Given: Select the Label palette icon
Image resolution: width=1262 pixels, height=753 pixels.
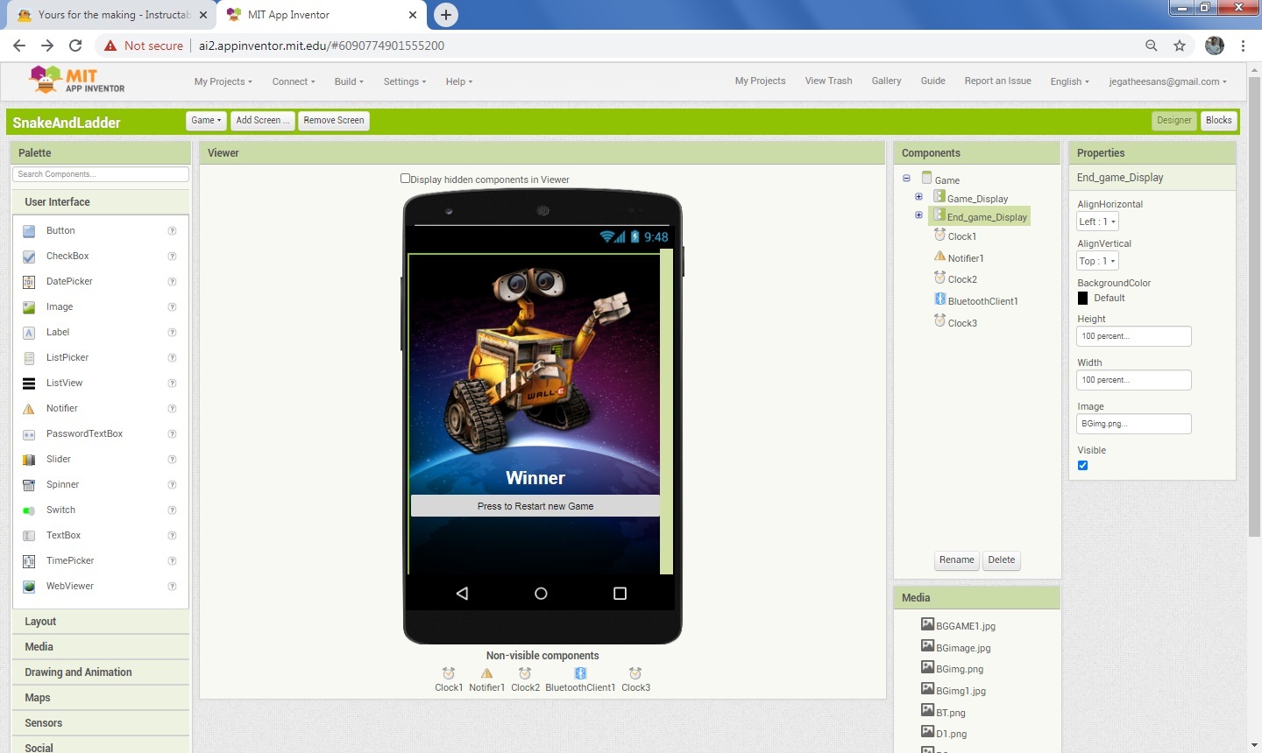Looking at the screenshot, I should pyautogui.click(x=29, y=333).
